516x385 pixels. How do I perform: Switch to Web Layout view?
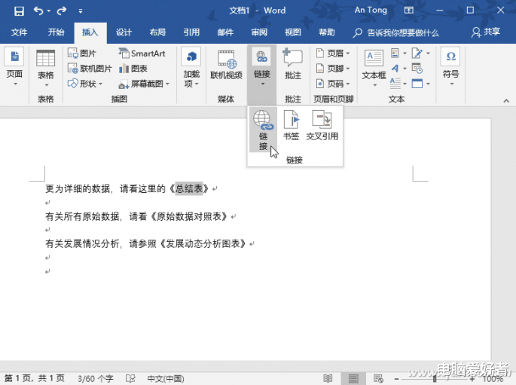pos(378,379)
